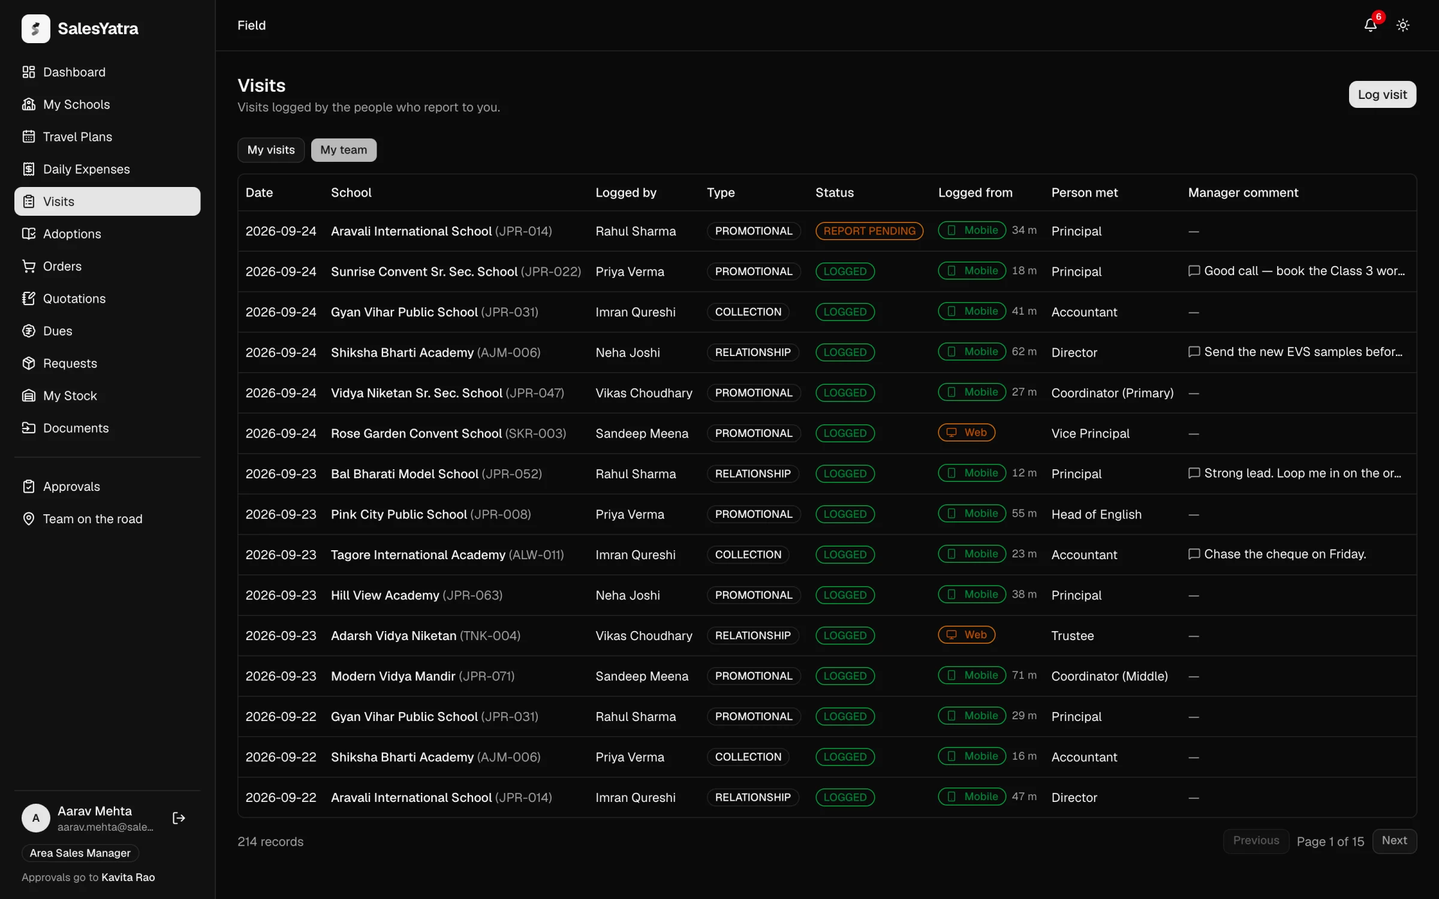Open Orders page
Viewport: 1439px width, 899px height.
pyautogui.click(x=107, y=266)
